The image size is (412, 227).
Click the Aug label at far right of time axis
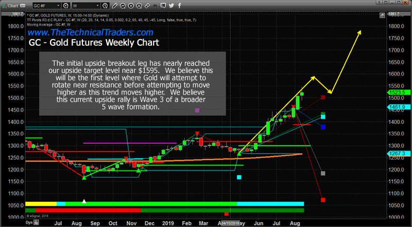click(x=295, y=223)
